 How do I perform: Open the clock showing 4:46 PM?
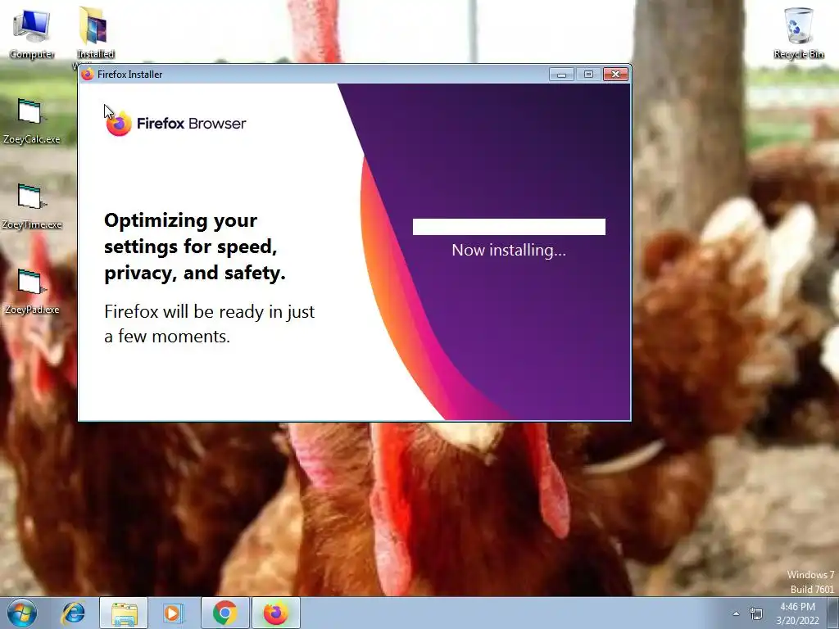pyautogui.click(x=797, y=613)
